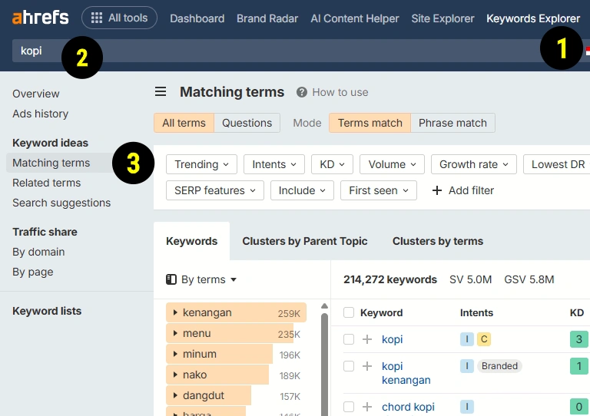Add chord kopi with plus icon
This screenshot has width=590, height=416.
367,406
